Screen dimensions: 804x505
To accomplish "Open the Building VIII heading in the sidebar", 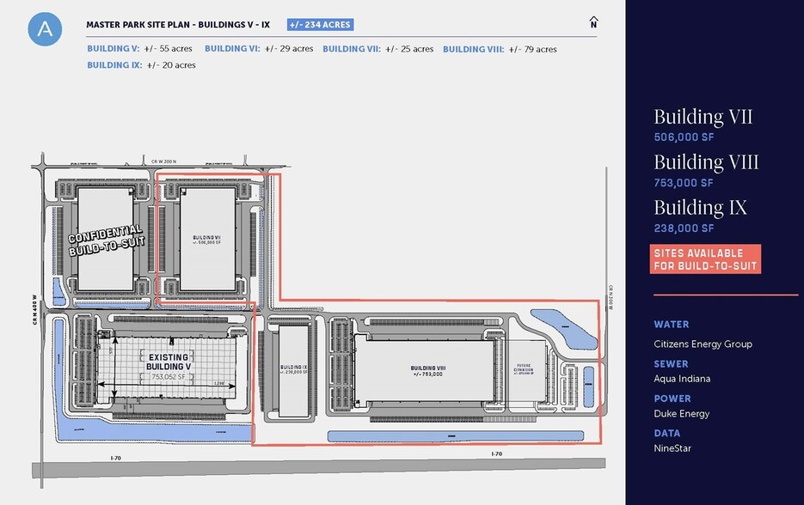I will click(x=706, y=162).
